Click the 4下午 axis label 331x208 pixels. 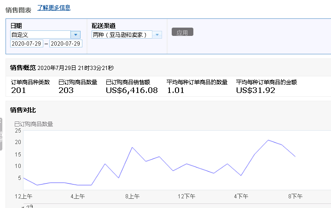click(x=241, y=196)
